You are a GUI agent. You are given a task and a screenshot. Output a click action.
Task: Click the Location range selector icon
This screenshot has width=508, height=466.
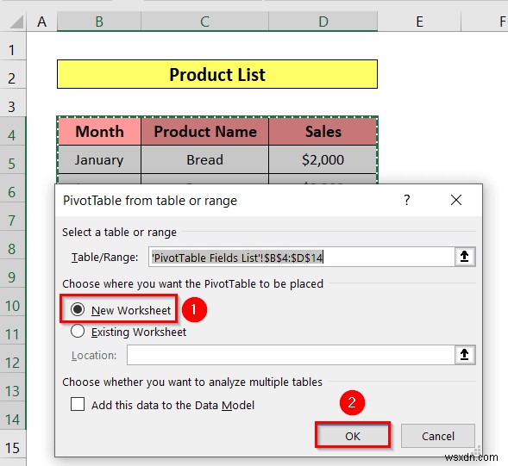coord(465,355)
